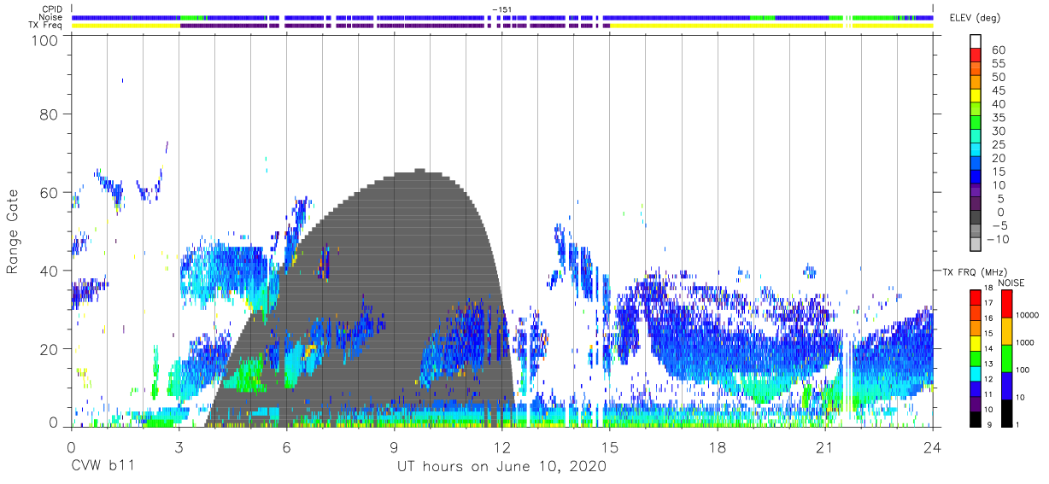Click the '9' hour tick on the UT axis

click(394, 446)
